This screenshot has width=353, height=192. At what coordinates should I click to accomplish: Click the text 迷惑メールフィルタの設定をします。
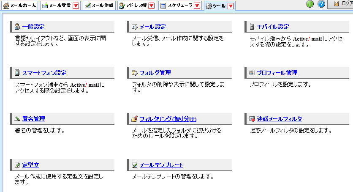tap(291, 130)
